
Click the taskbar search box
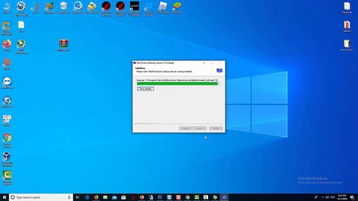pyautogui.click(x=41, y=197)
